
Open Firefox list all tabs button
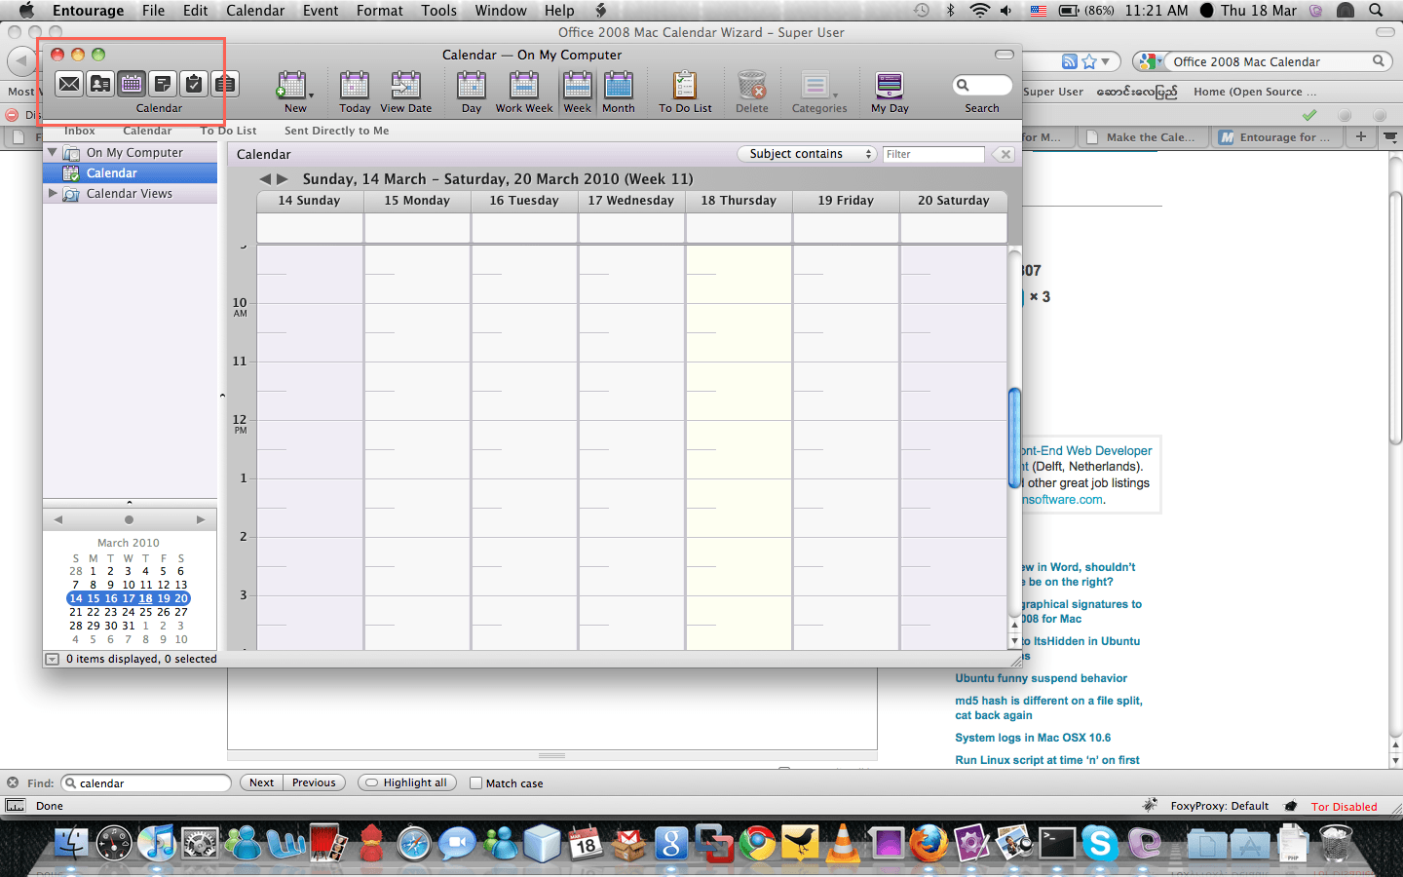pyautogui.click(x=1391, y=137)
